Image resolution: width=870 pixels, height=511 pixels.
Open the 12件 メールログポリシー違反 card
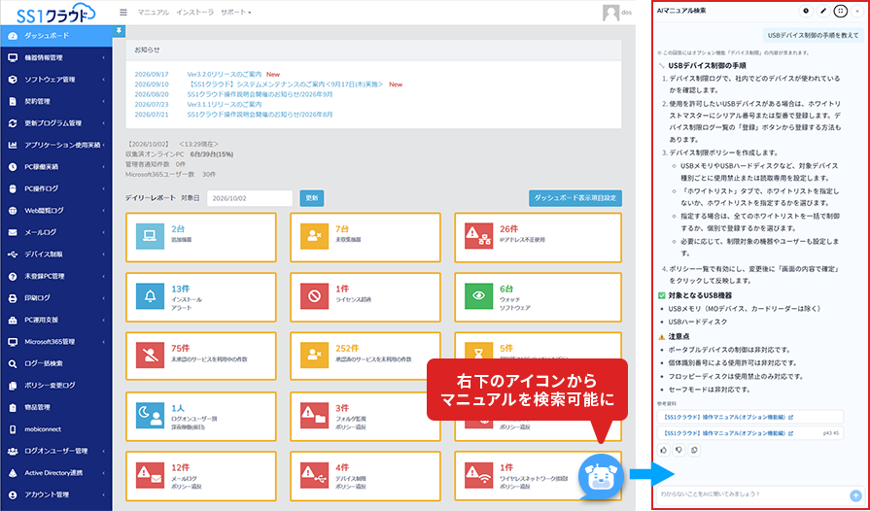[x=201, y=476]
